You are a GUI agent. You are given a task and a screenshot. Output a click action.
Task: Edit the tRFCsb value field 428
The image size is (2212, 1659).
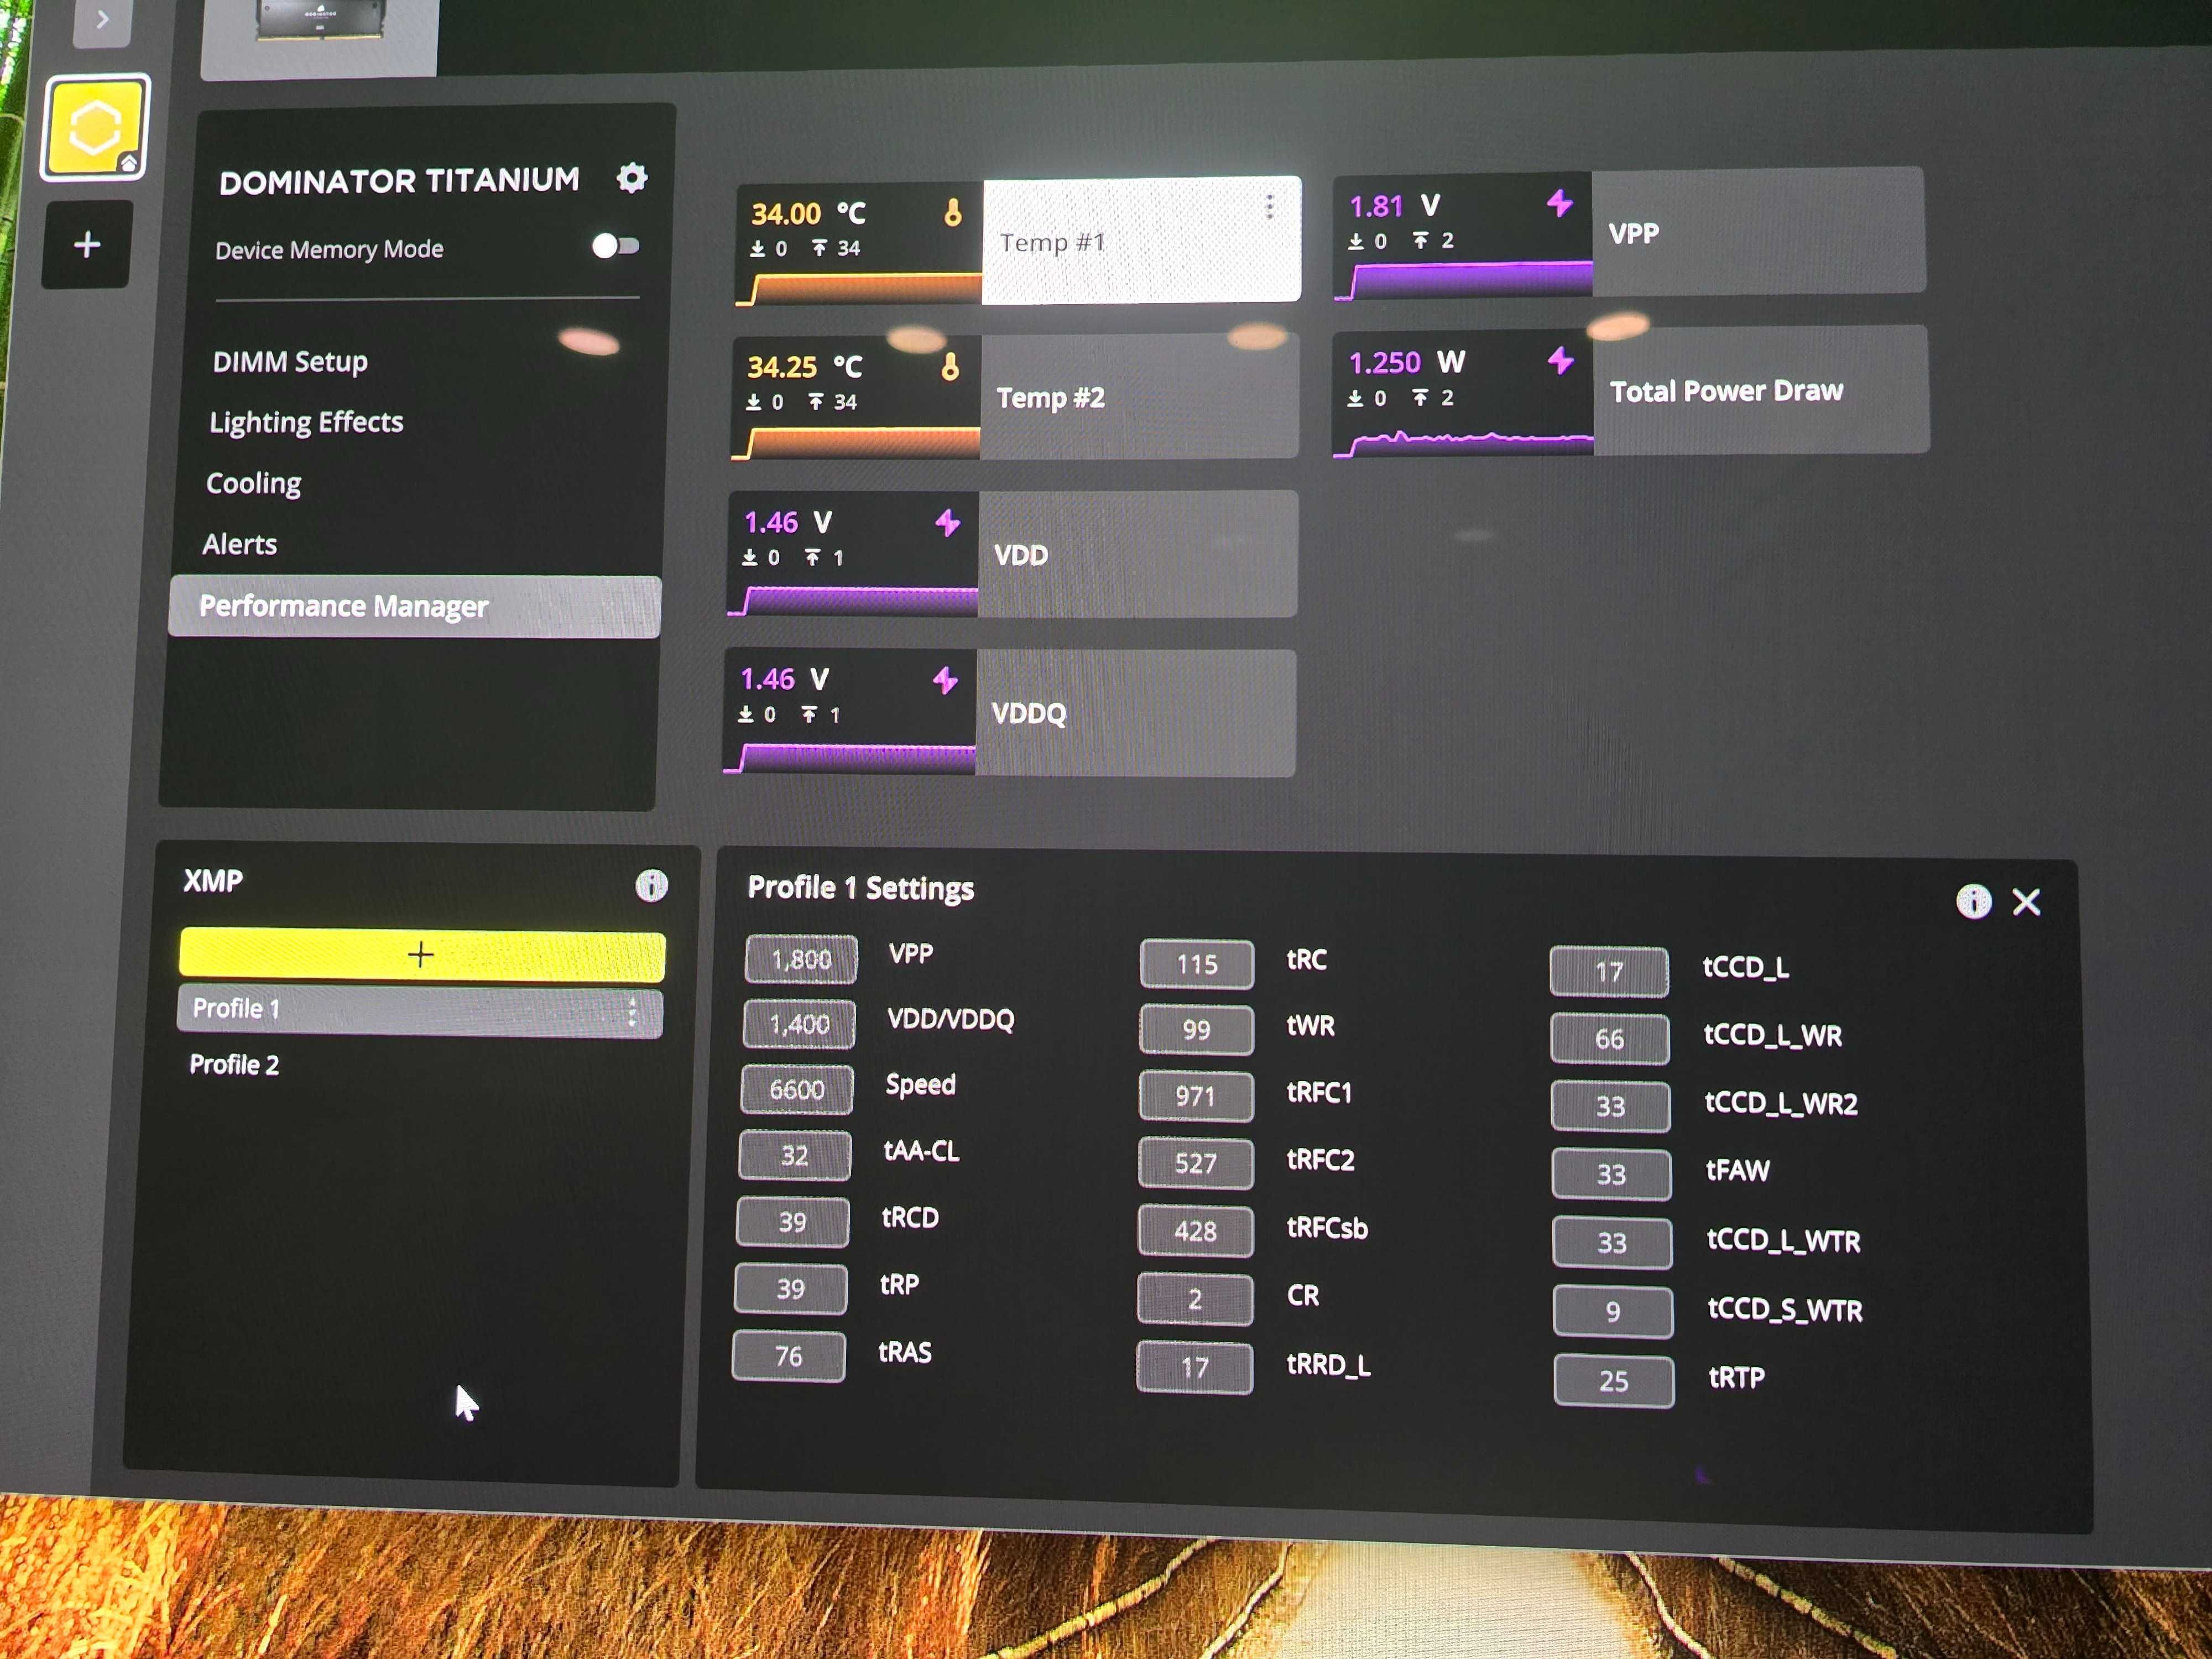1196,1231
